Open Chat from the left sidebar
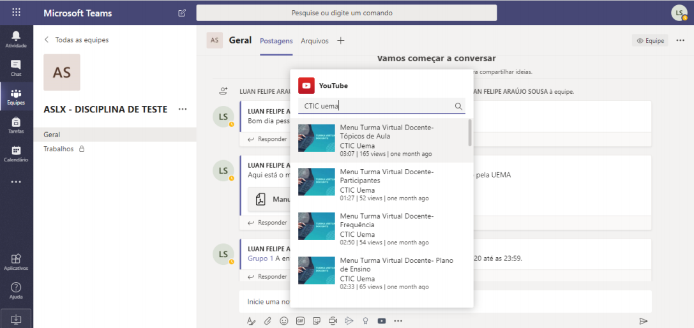 coord(16,68)
